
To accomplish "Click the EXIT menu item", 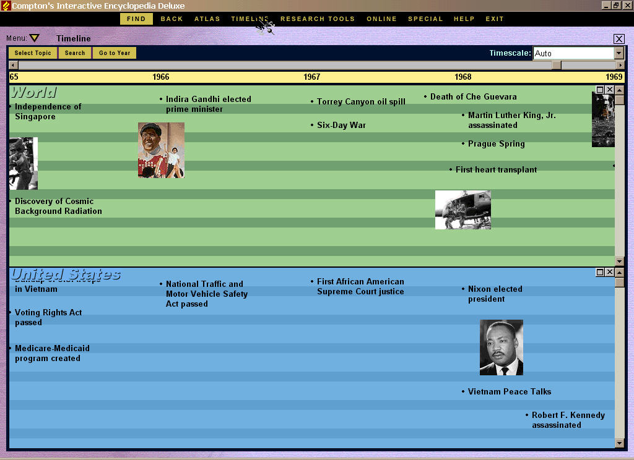I will (494, 19).
